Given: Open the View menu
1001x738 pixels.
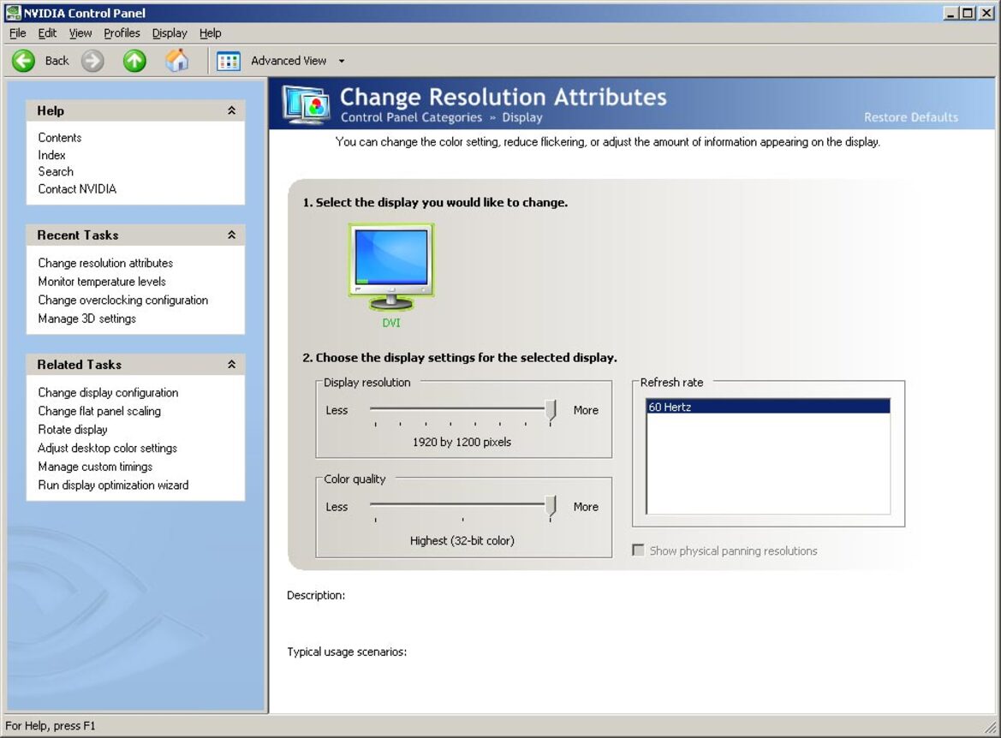Looking at the screenshot, I should pyautogui.click(x=80, y=33).
